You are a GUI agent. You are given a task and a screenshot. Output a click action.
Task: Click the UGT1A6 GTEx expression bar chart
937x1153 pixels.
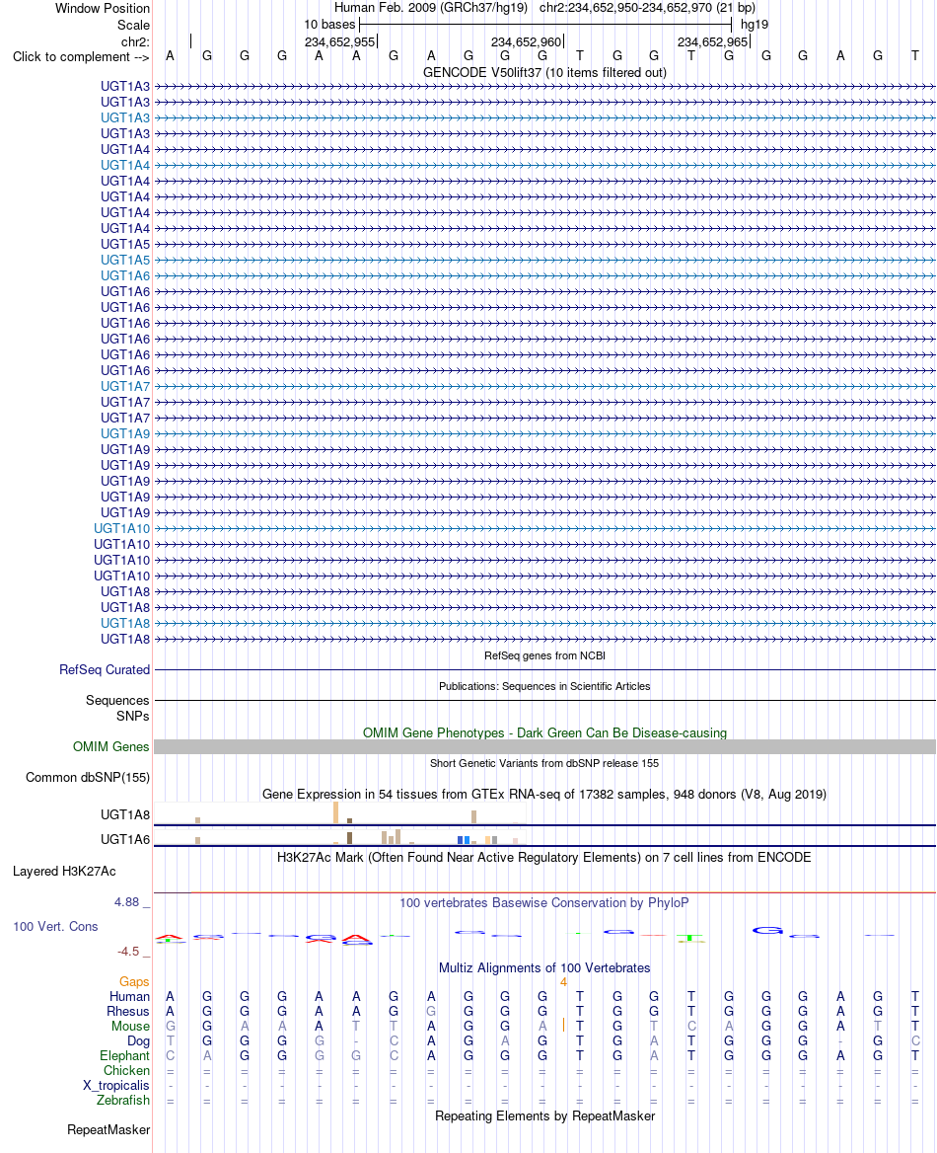(339, 837)
